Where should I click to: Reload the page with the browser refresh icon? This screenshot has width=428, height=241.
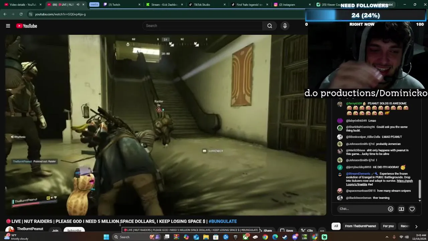(21, 14)
